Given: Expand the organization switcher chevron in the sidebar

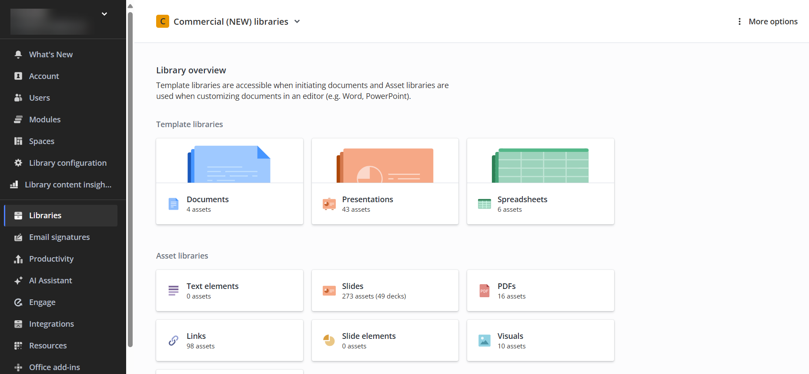Looking at the screenshot, I should pyautogui.click(x=104, y=14).
